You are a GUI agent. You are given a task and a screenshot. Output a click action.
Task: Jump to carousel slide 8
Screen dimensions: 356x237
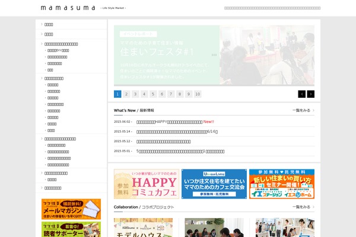[180, 94]
